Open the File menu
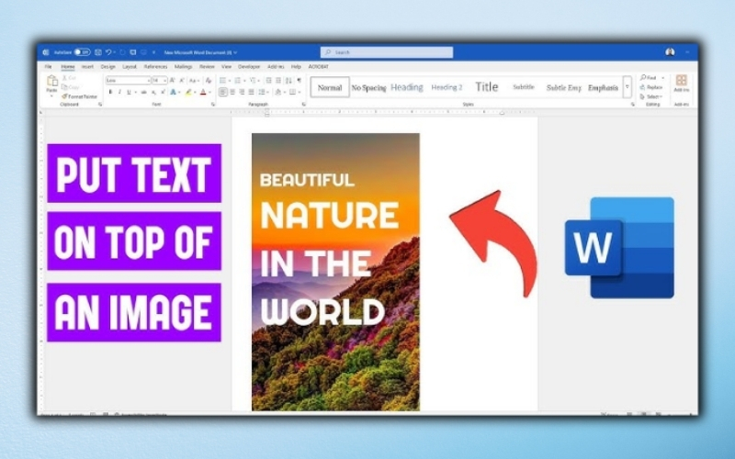The width and height of the screenshot is (735, 459). 49,67
